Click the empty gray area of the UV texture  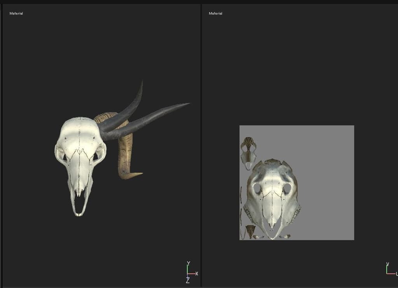point(326,175)
